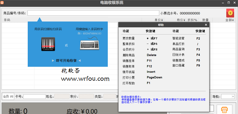The image size is (238, 114).
Task: Click 销售取单 in help list
Action: tap(128, 66)
